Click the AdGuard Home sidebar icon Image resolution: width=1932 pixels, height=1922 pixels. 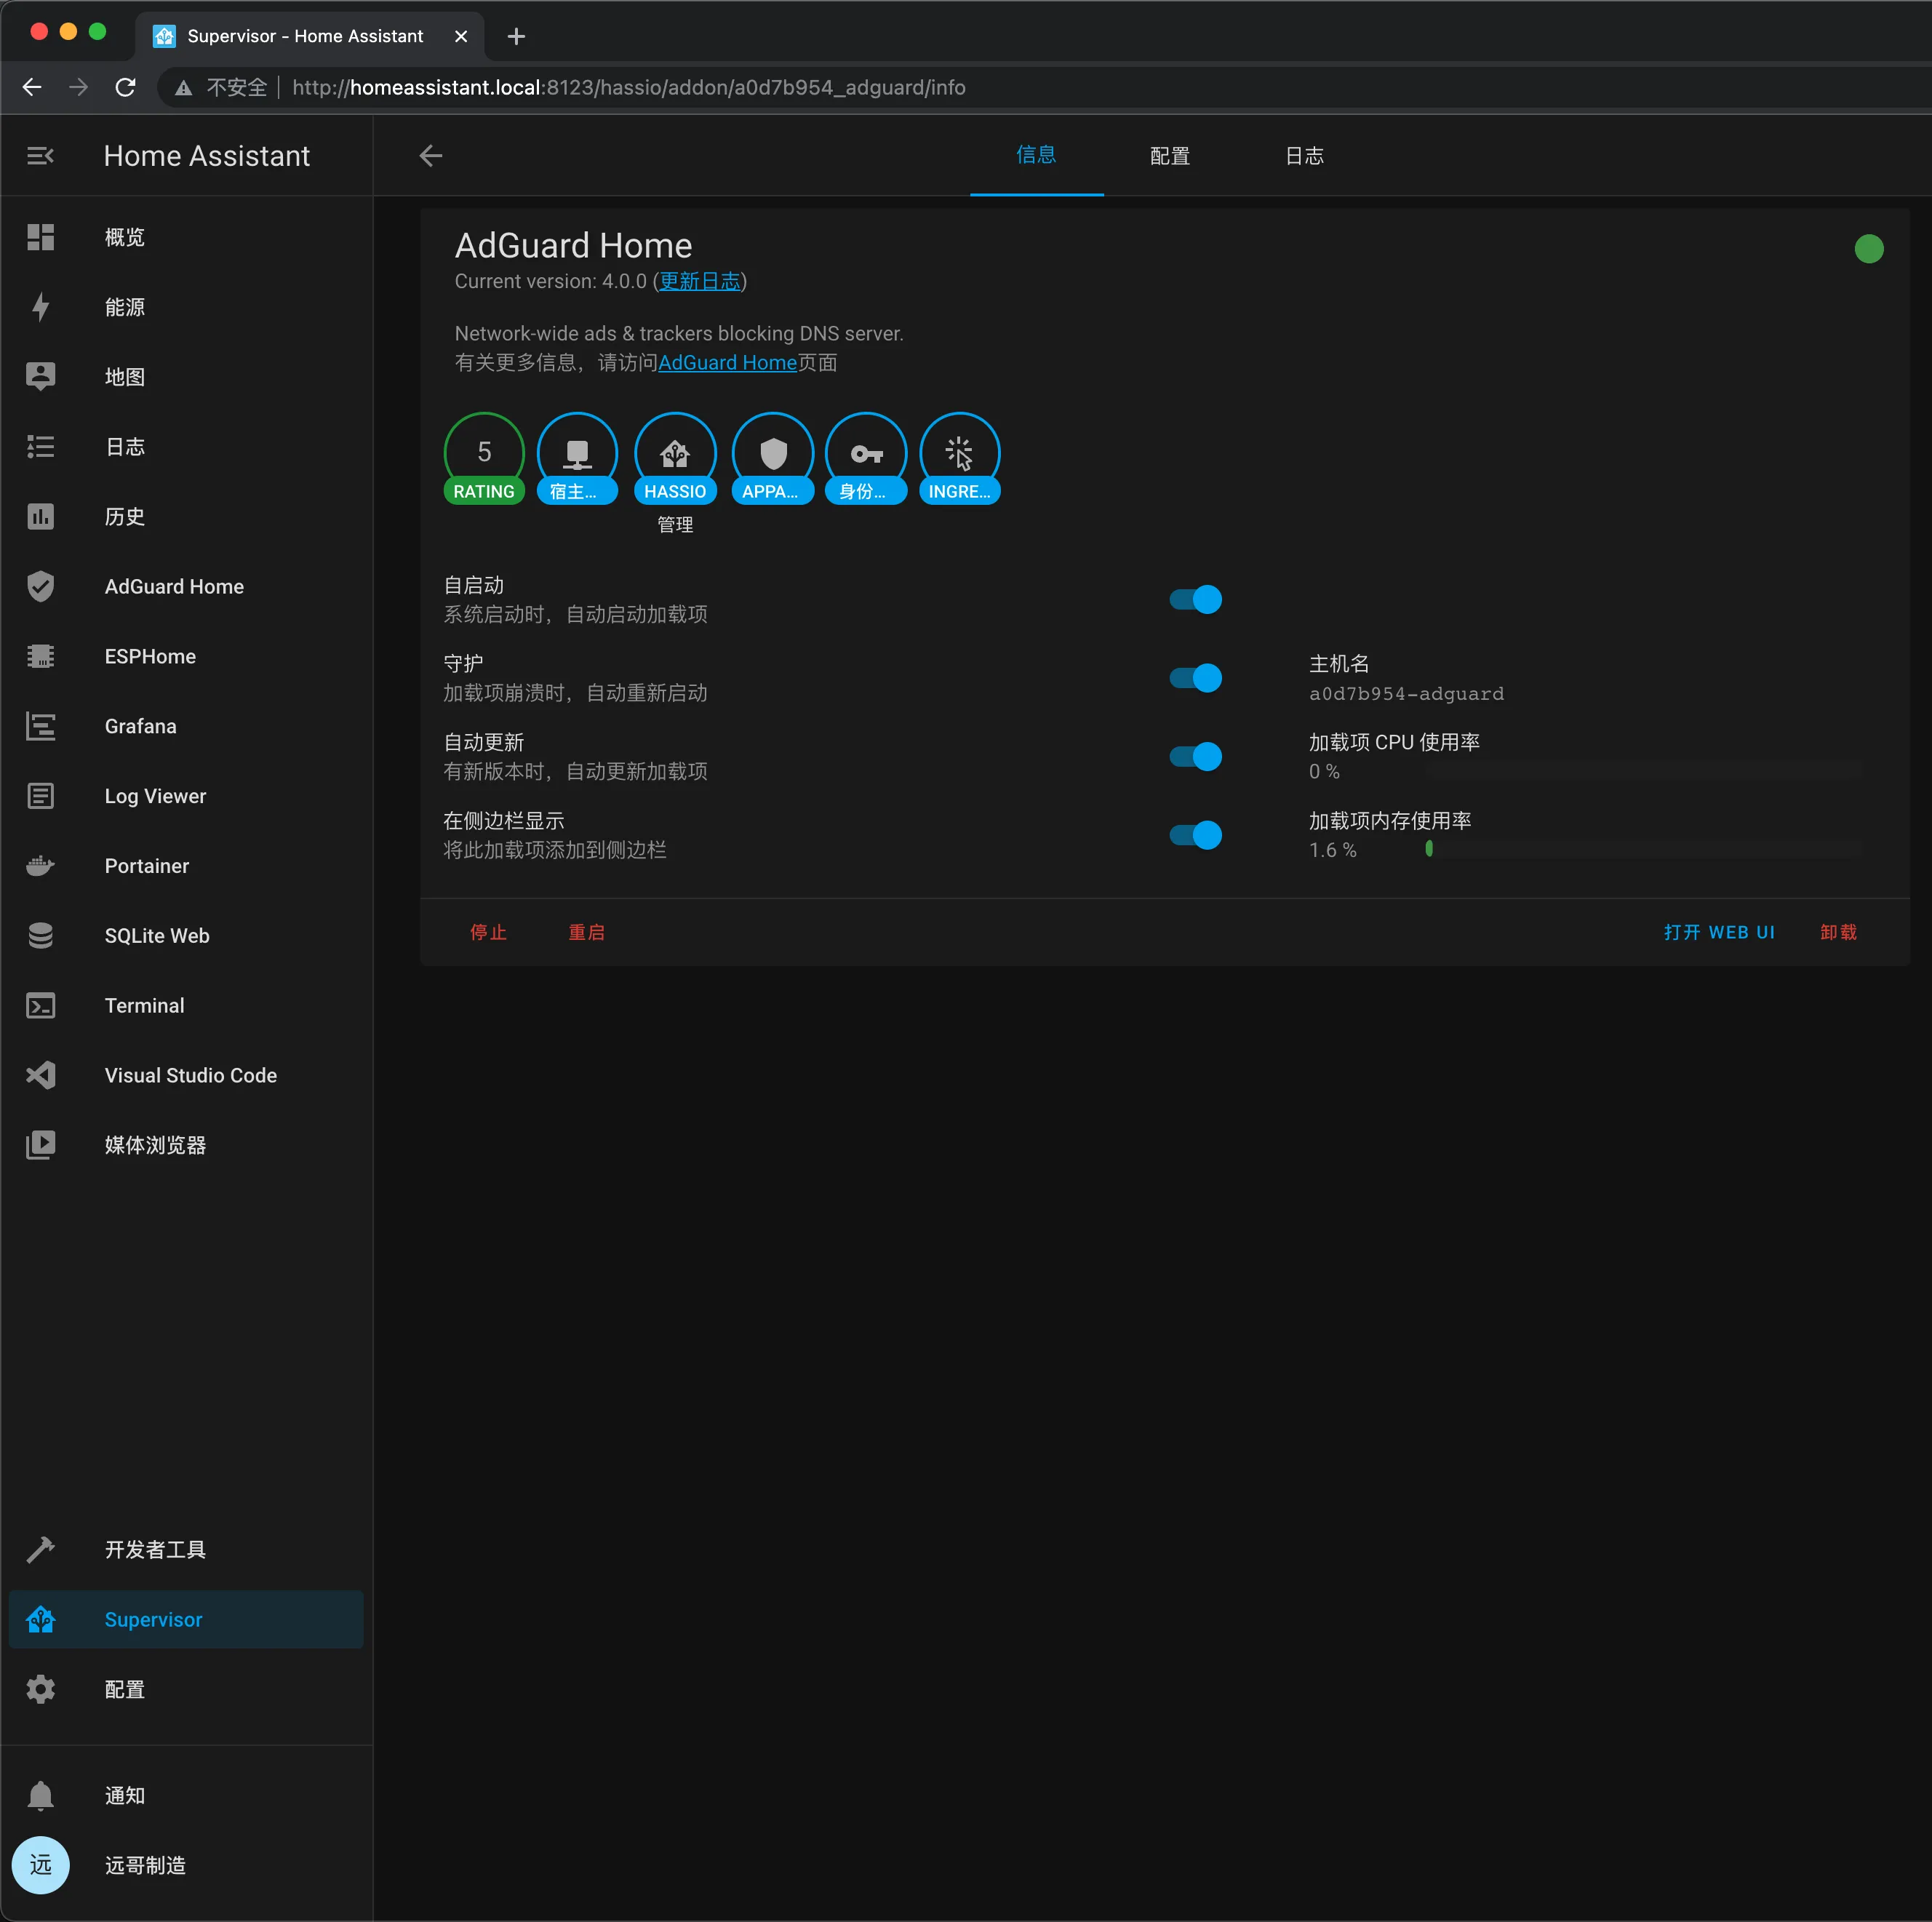[x=44, y=586]
